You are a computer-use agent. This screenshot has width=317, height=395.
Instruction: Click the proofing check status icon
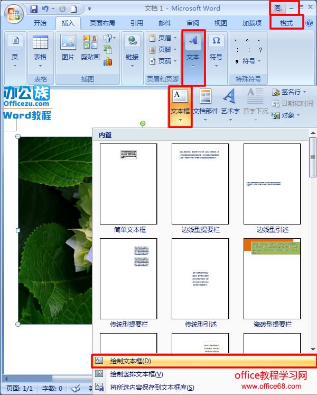[76, 389]
